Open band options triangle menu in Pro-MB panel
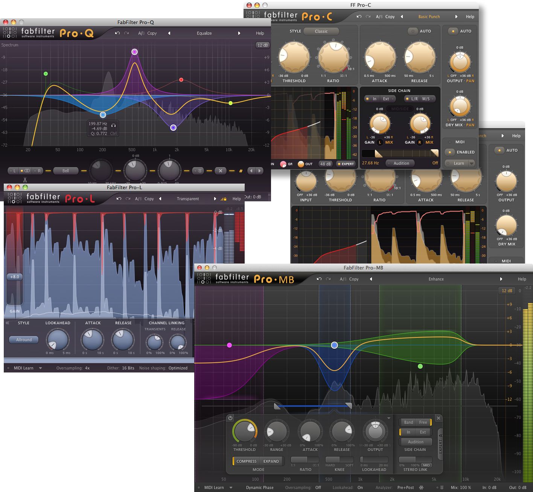 pyautogui.click(x=389, y=418)
